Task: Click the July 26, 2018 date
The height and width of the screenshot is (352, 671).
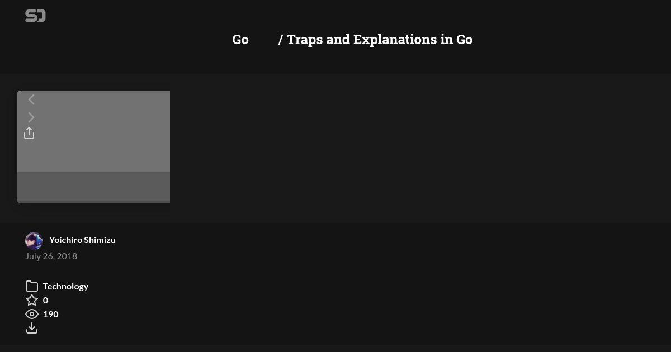Action: 51,256
